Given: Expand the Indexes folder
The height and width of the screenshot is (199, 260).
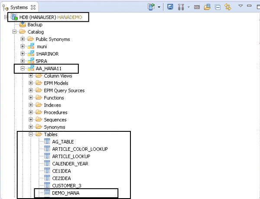Looking at the screenshot, I should pos(31,105).
